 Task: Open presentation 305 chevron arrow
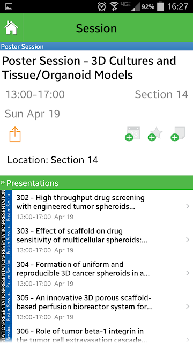click(x=188, y=307)
